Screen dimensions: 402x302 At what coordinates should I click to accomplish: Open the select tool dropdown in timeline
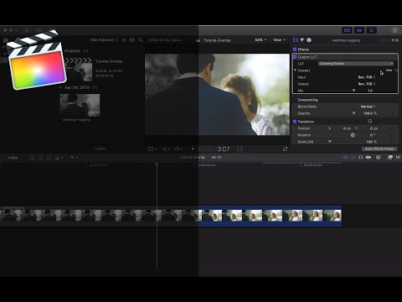pos(74,158)
